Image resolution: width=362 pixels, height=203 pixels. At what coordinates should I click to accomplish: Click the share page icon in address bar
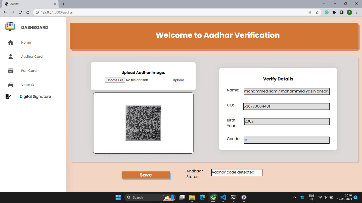pyautogui.click(x=310, y=12)
